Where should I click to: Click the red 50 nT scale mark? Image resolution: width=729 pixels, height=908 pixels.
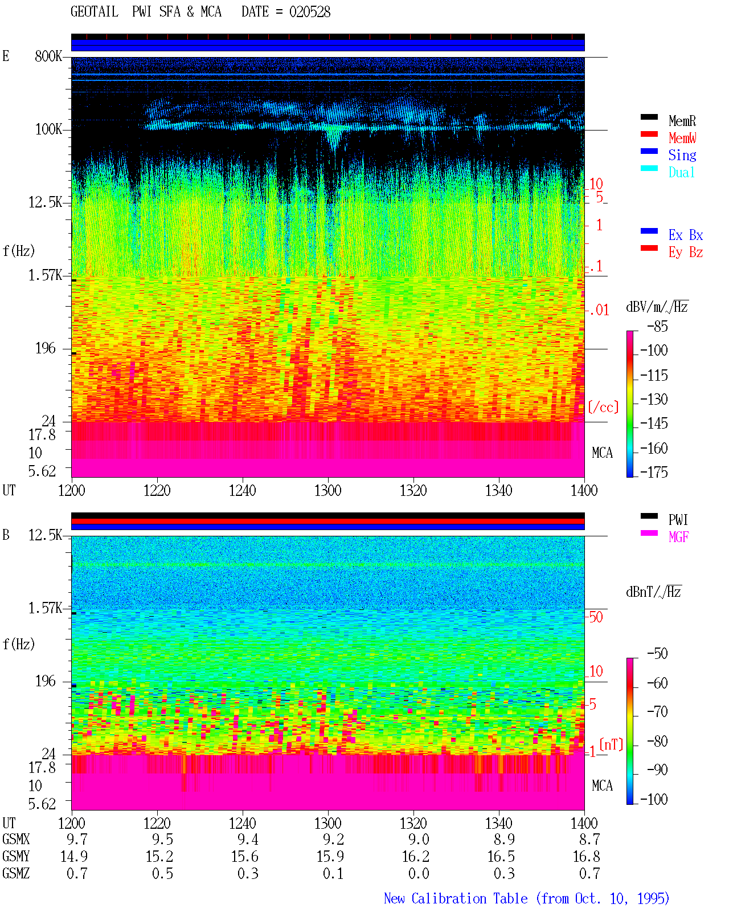tap(596, 617)
